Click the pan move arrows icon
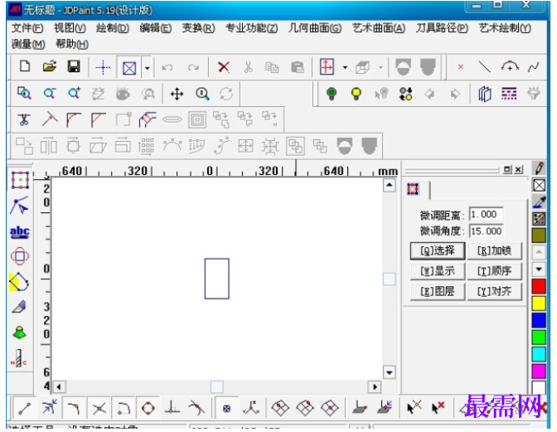Screen dimensions: 557x432 (177, 95)
